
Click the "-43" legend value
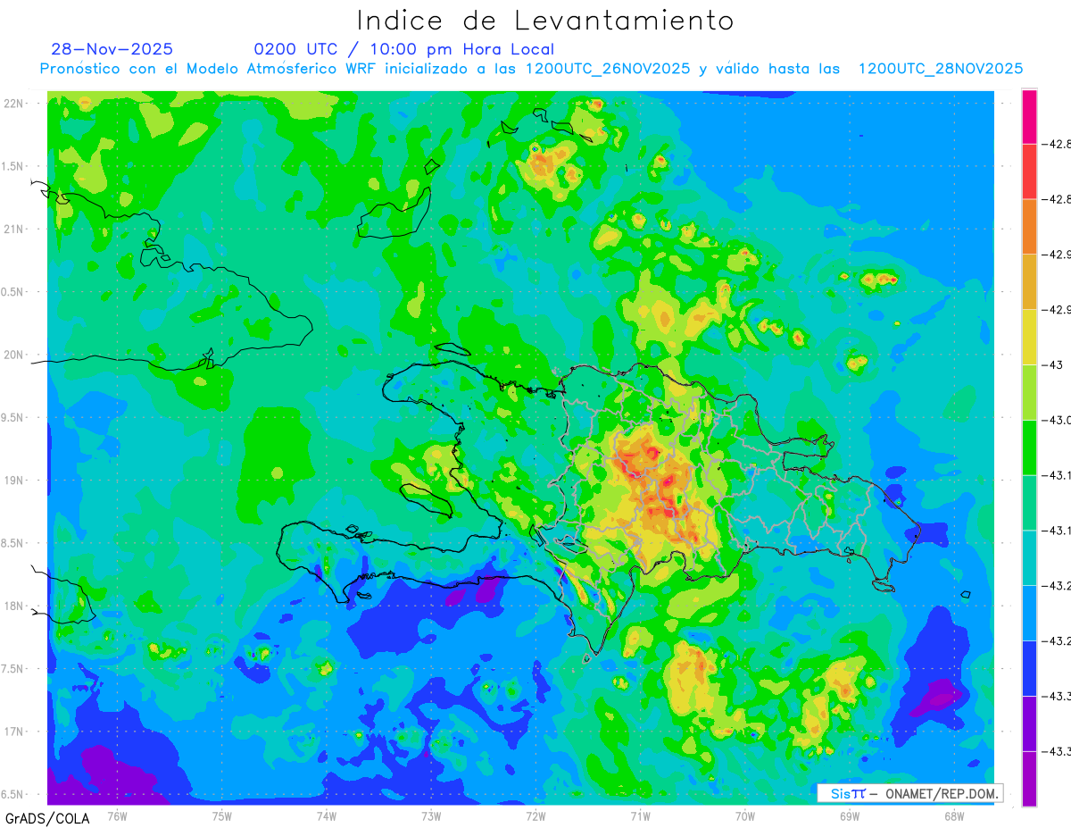click(x=1056, y=364)
